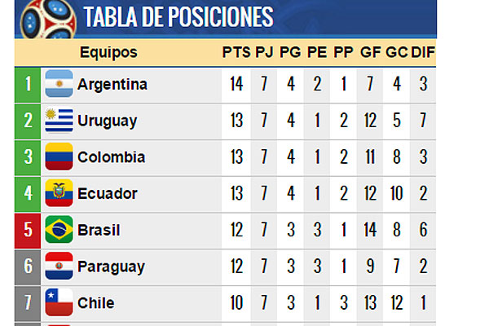This screenshot has height=326, width=489.
Task: Click the Paraguay flag icon
Action: pyautogui.click(x=59, y=266)
